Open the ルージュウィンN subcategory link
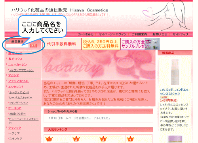The width and height of the screenshot is (198, 143). pos(19,93)
